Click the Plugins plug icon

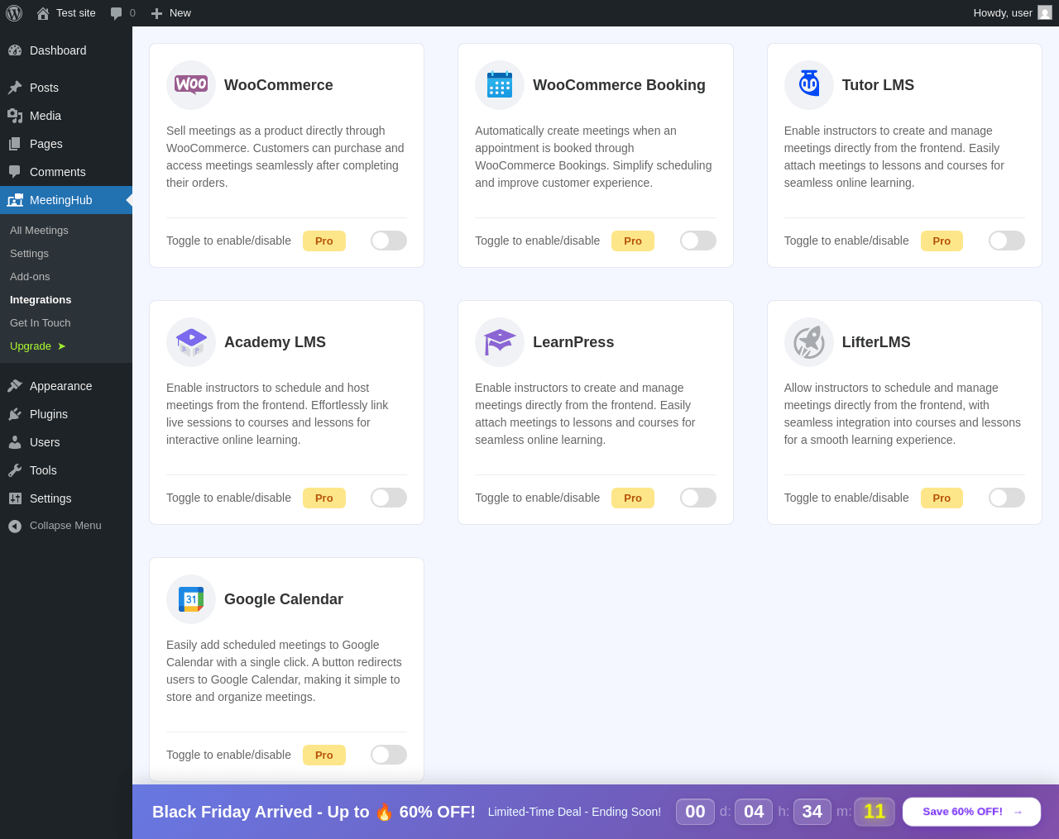click(15, 414)
